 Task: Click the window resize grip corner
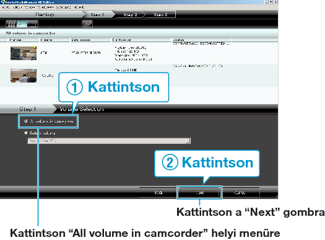tap(276, 197)
